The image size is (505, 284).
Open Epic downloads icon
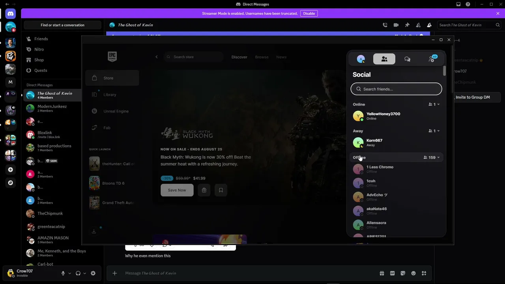tap(94, 231)
